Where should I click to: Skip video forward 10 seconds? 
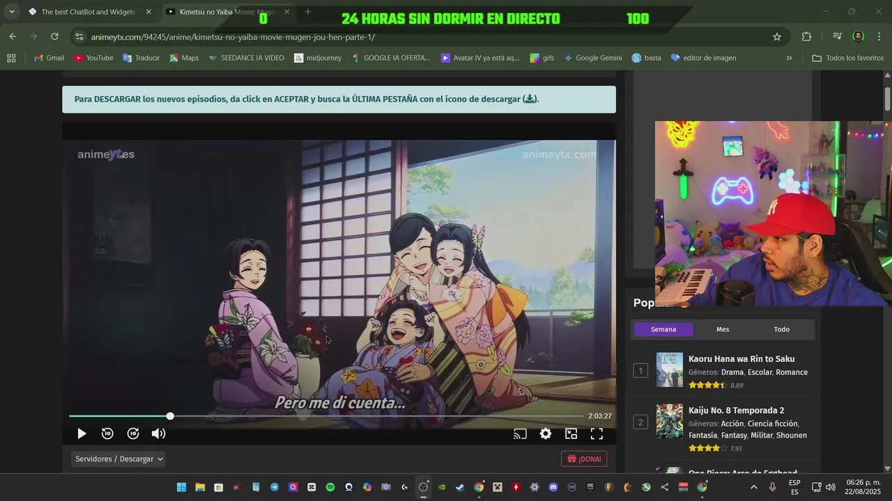click(x=133, y=434)
